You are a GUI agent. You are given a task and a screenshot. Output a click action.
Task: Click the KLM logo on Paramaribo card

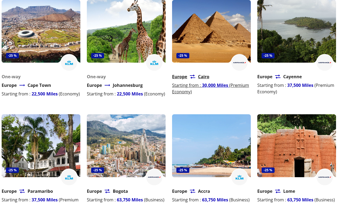[69, 177]
